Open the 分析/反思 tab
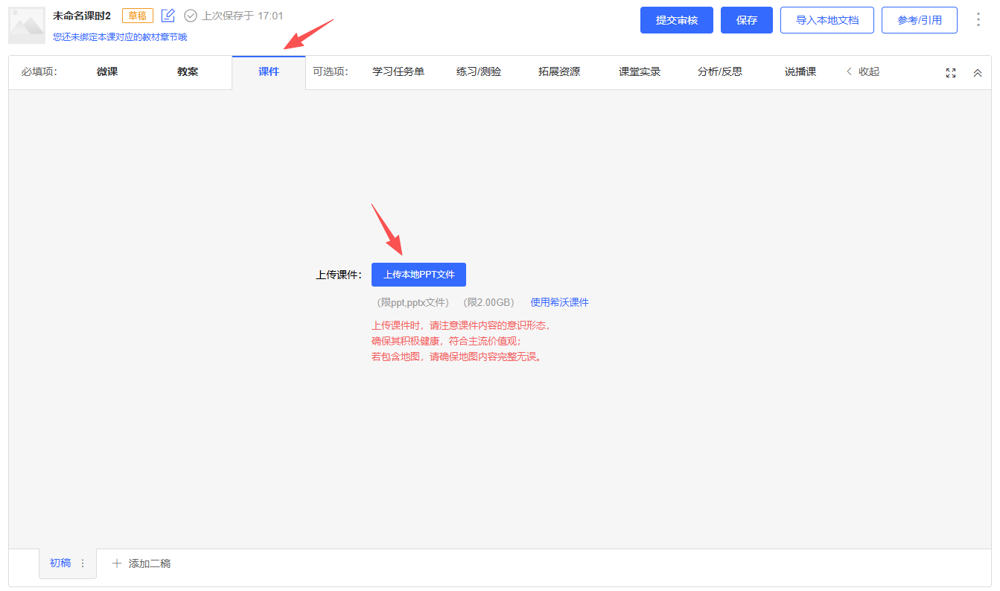1000x591 pixels. 720,72
